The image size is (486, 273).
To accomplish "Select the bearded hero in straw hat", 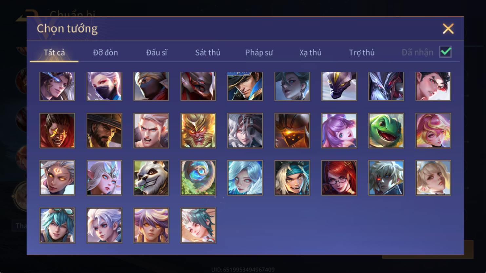I will 104,130.
